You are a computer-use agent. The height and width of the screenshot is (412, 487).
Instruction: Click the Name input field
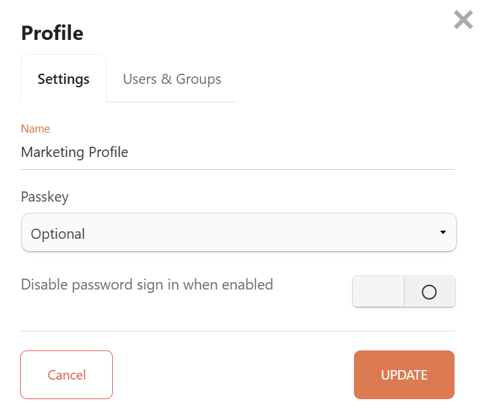pos(237,152)
